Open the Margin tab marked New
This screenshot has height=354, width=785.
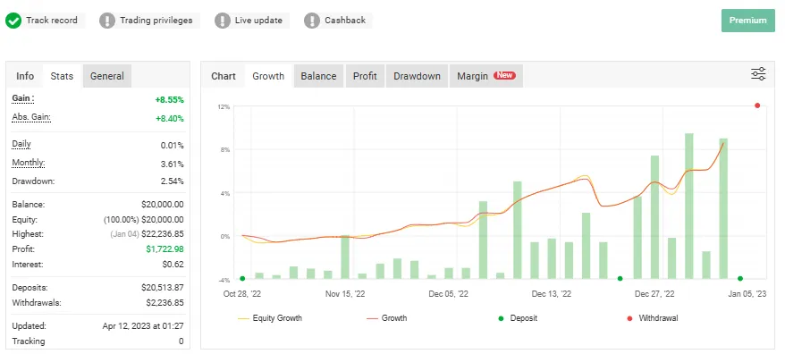486,76
